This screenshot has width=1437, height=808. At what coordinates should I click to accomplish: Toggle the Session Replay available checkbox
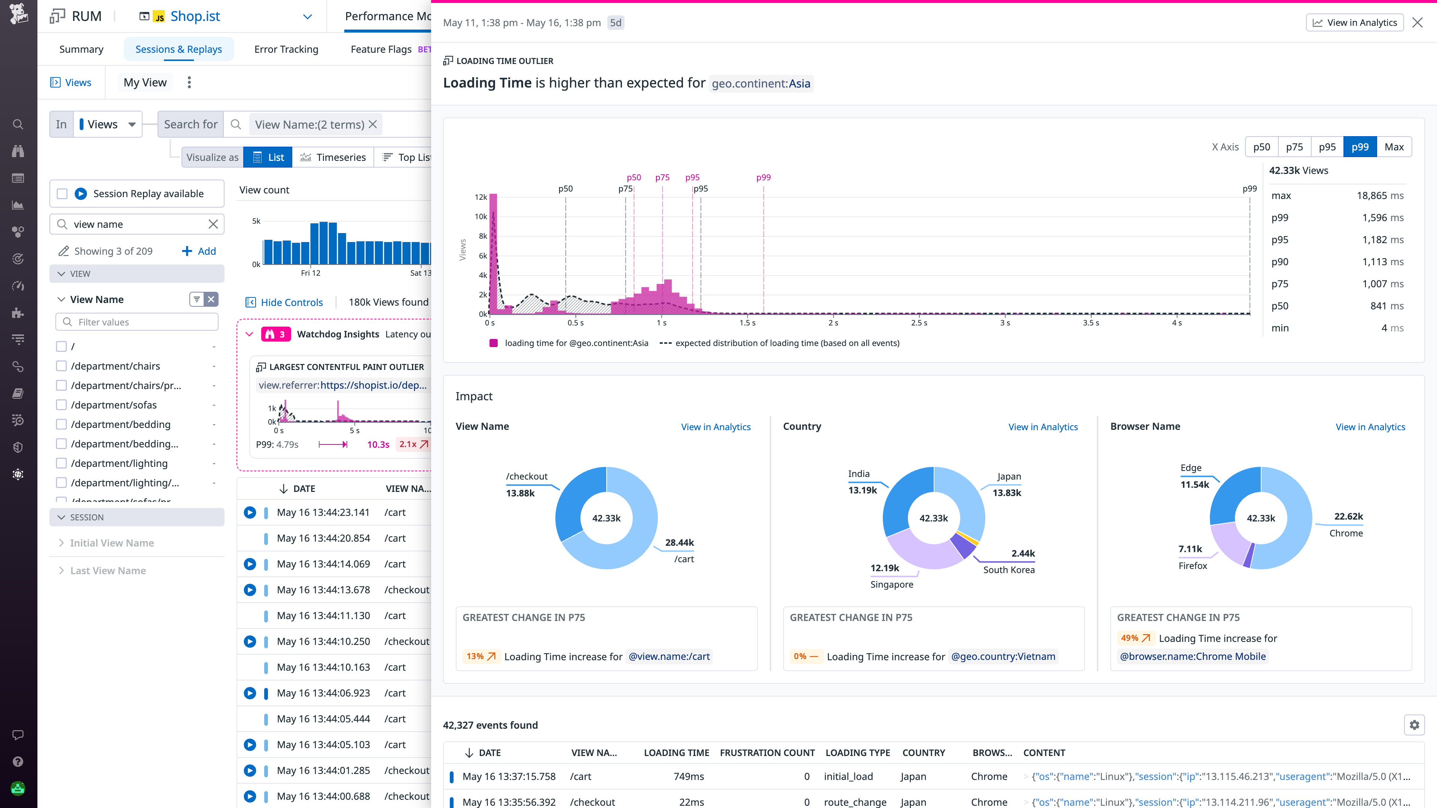pos(61,193)
